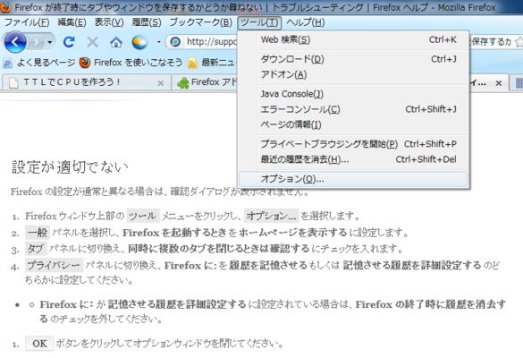
Task: Click the タブ keyword in step 3
Action: (x=36, y=249)
